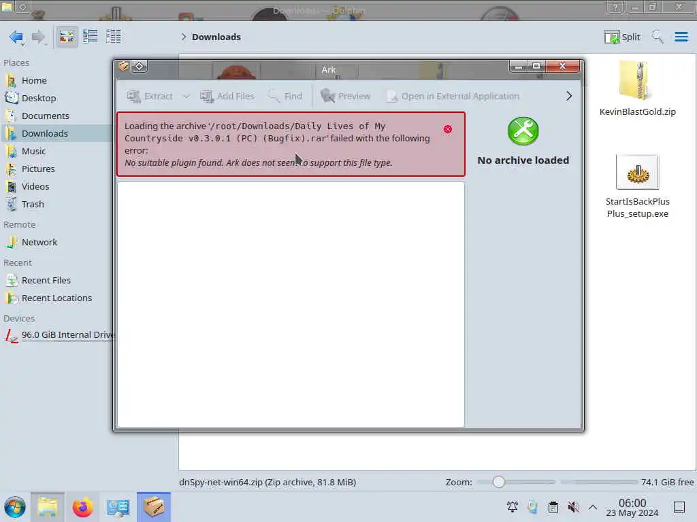Click the Ark window menu icon in titlebar

pyautogui.click(x=124, y=66)
